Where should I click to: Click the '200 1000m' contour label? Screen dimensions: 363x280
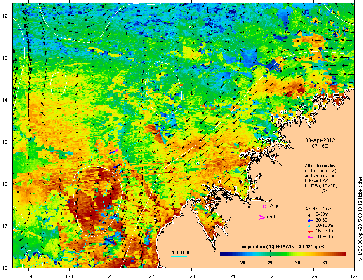(182, 252)
